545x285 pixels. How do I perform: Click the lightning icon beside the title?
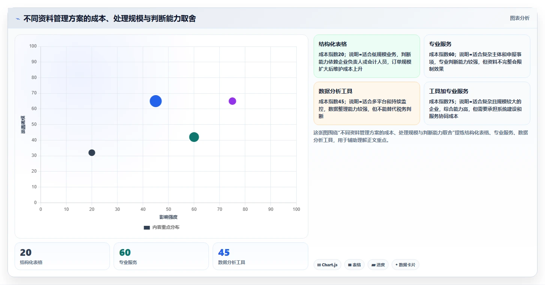tap(18, 19)
